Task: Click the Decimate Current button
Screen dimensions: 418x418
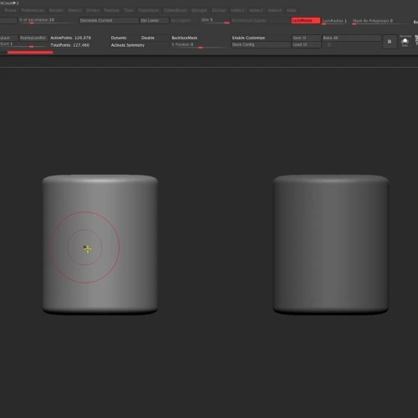Action: [109, 20]
